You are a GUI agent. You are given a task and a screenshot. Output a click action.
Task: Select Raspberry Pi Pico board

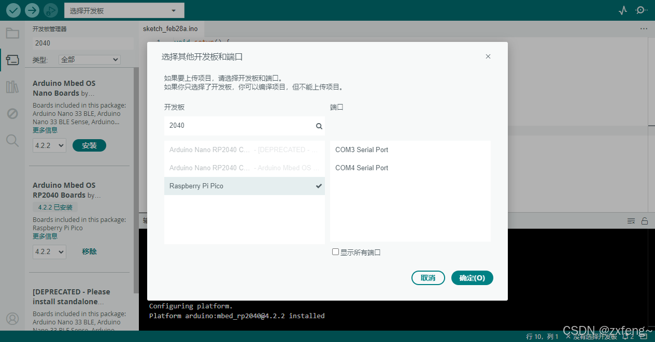pos(245,186)
